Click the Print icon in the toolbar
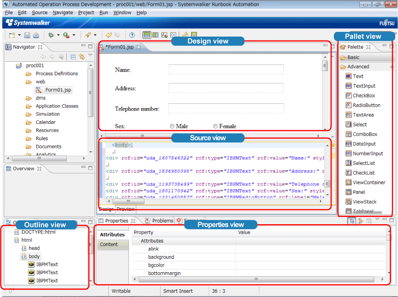 tap(36, 35)
